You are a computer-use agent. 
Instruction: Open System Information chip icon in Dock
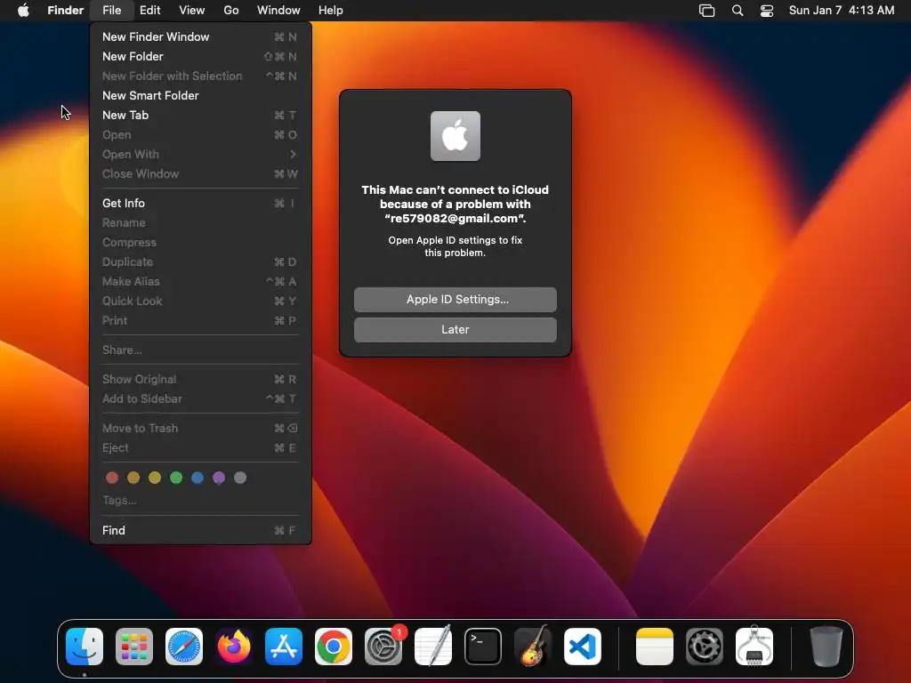click(x=754, y=646)
